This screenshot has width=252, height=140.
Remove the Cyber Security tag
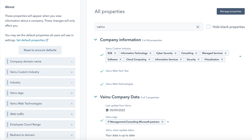(x=176, y=53)
